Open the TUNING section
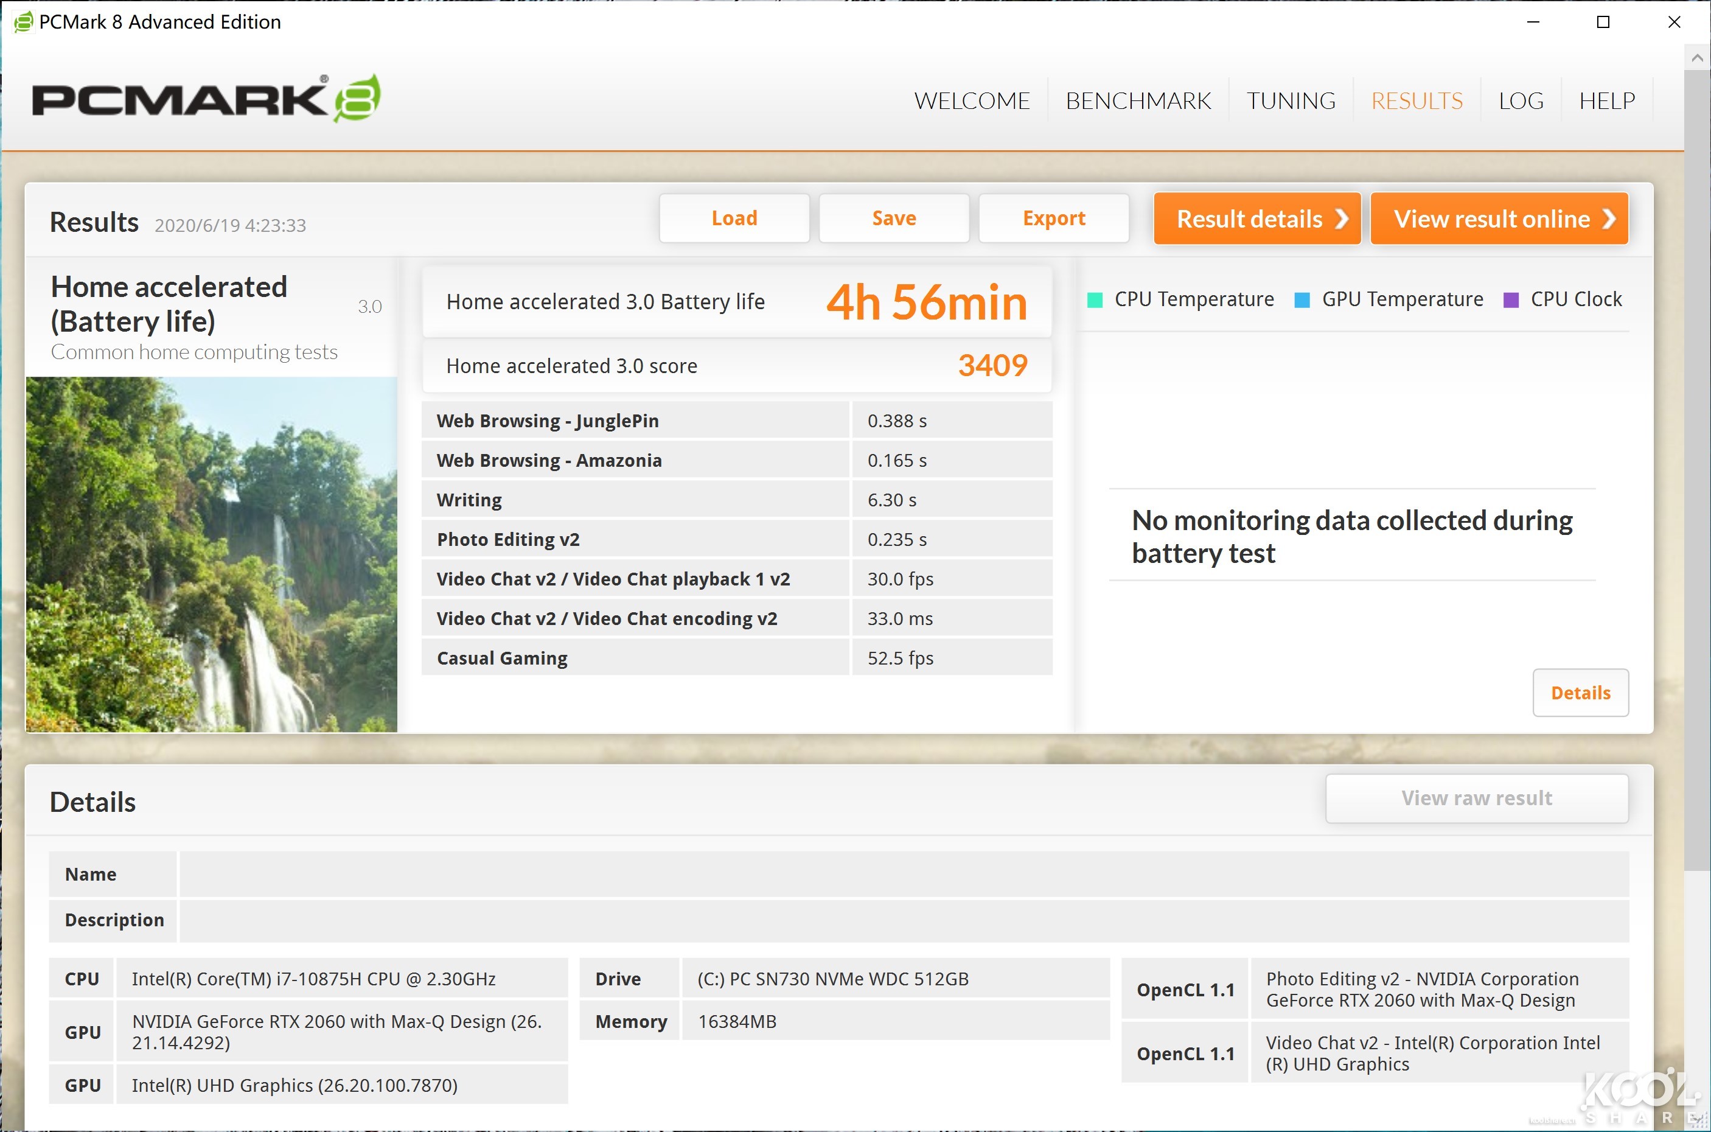Screen dimensions: 1711x1132 click(x=1291, y=100)
